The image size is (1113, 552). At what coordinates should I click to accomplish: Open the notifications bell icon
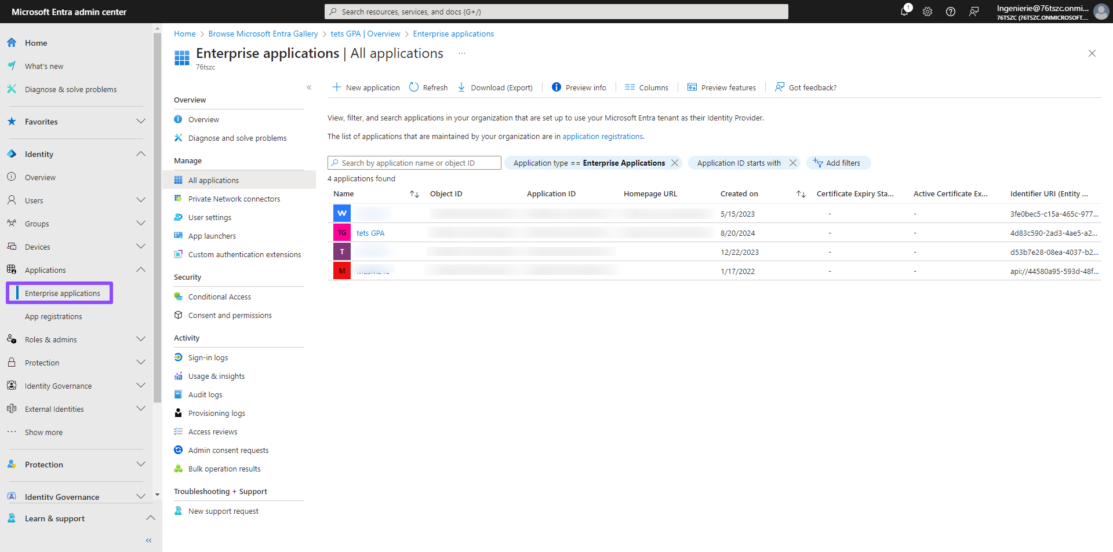pyautogui.click(x=904, y=12)
